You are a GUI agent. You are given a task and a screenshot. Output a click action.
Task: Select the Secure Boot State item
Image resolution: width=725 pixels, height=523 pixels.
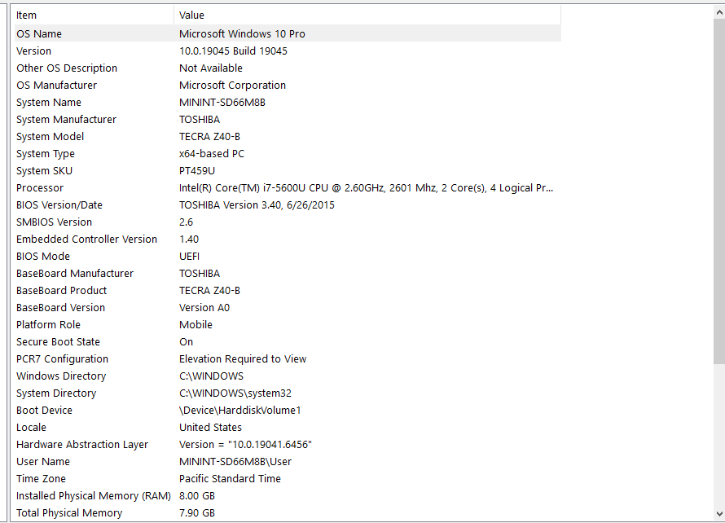click(58, 341)
